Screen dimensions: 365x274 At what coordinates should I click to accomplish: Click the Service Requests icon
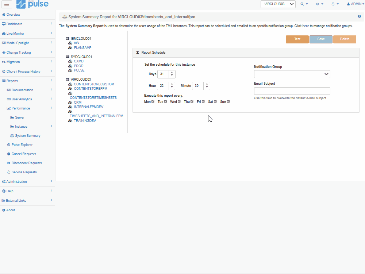point(9,172)
